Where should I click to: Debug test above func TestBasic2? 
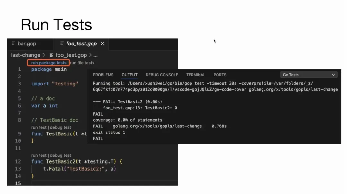point(60,155)
